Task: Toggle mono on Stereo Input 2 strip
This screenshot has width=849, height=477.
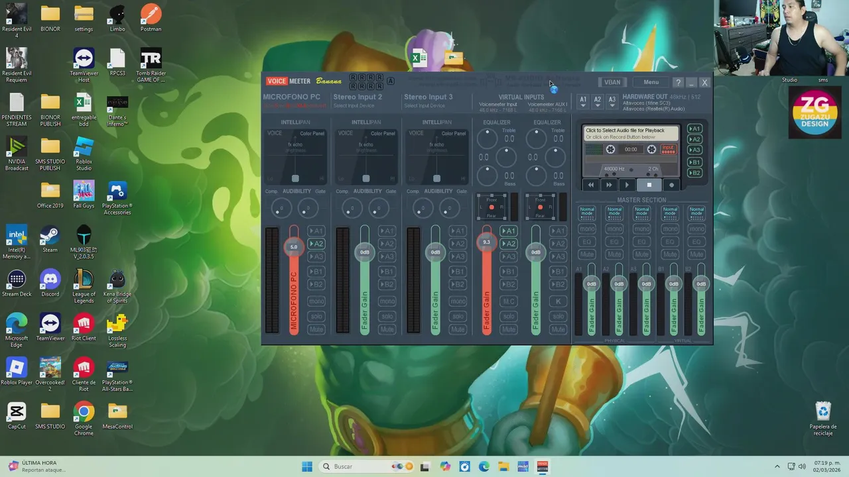Action: pyautogui.click(x=387, y=301)
